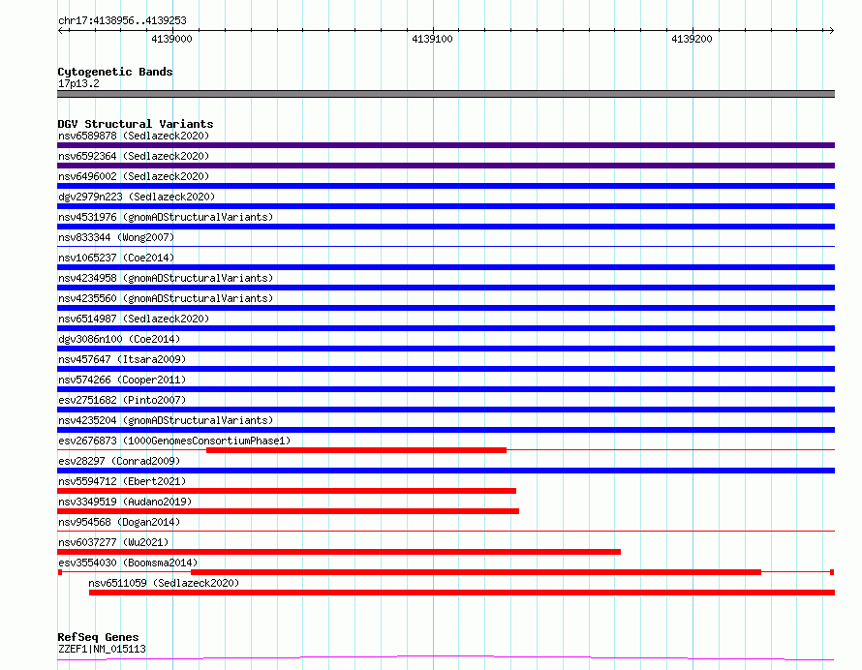This screenshot has width=862, height=670.
Task: Click the right arrow on the ruler
Action: tap(831, 30)
